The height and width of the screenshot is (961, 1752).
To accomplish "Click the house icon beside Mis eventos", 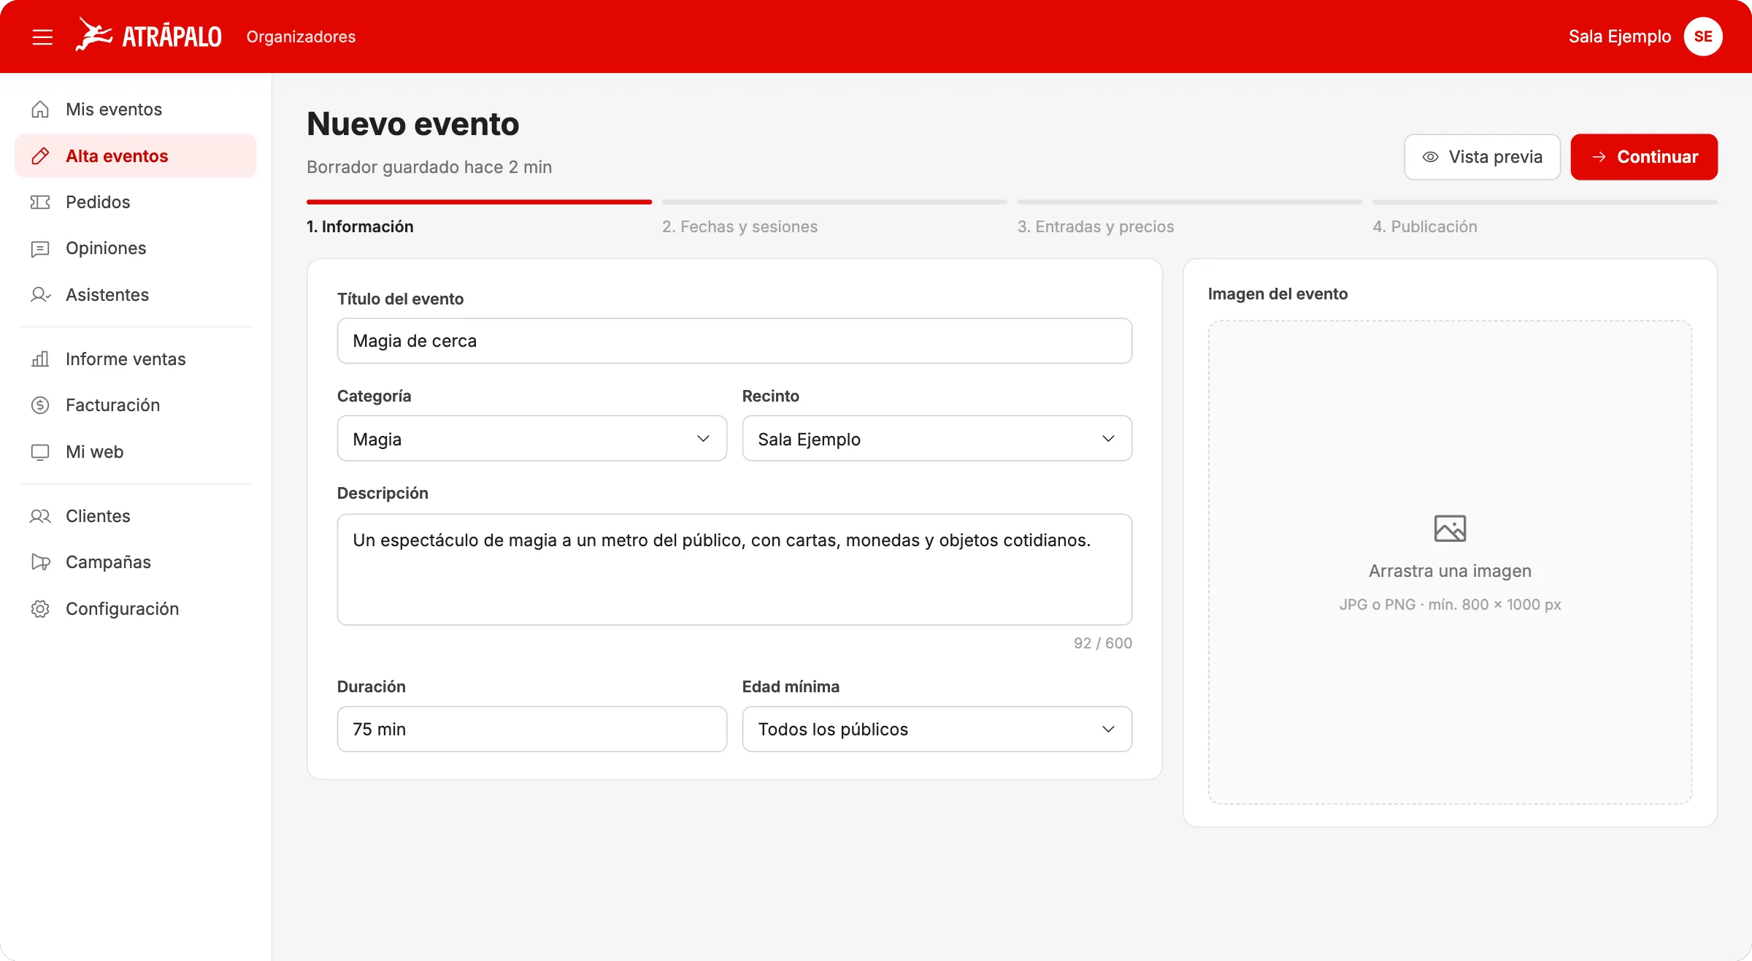I will (x=40, y=110).
